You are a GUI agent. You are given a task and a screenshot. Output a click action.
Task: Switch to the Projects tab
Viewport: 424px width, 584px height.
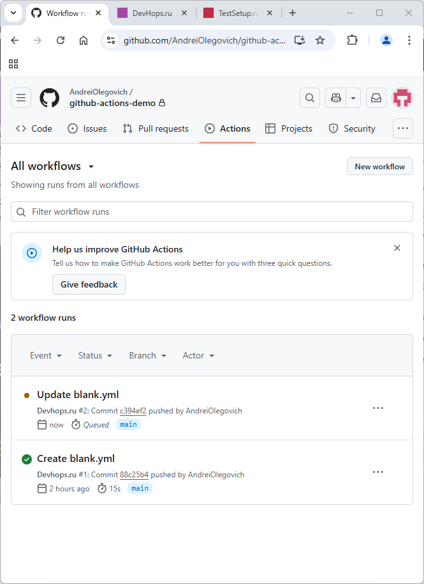coord(289,128)
